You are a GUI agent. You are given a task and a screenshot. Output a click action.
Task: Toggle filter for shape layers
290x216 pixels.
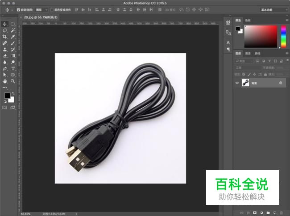coord(275,61)
